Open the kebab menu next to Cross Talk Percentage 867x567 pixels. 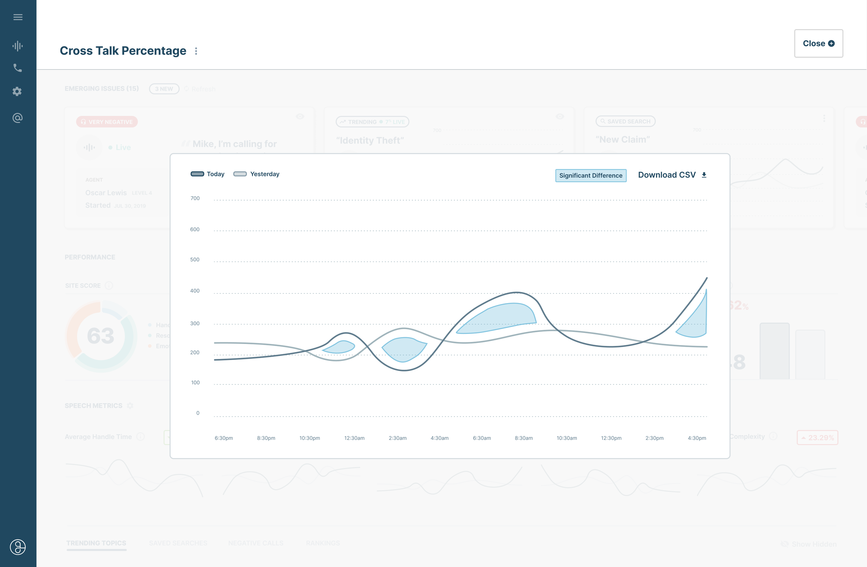pos(196,51)
